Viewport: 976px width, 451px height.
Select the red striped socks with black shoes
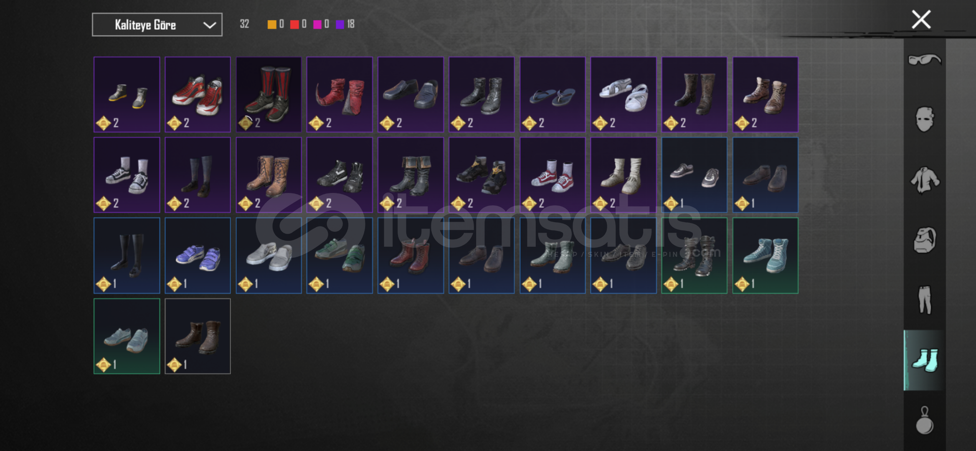click(269, 94)
